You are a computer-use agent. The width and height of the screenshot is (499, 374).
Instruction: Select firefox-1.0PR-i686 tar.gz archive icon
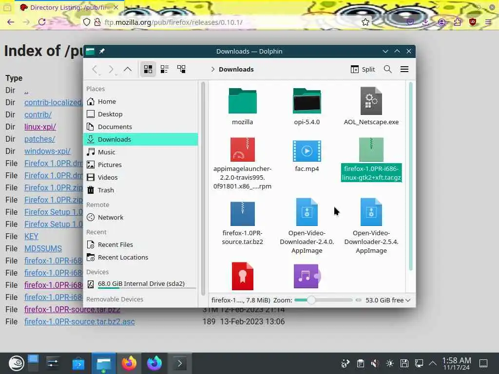[x=371, y=150]
